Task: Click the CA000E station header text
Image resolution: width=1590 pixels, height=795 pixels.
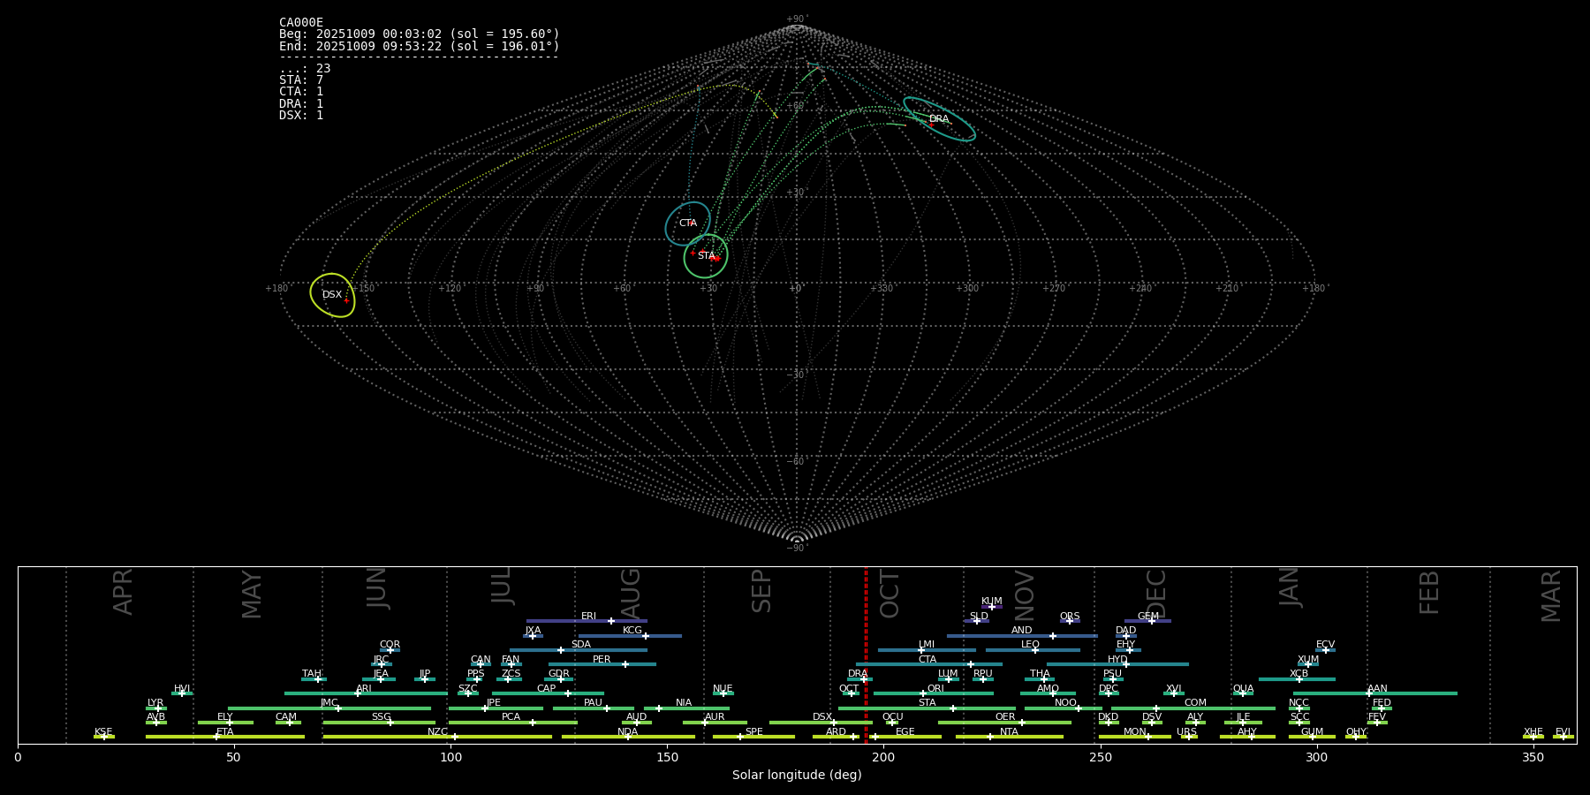Action: click(301, 23)
